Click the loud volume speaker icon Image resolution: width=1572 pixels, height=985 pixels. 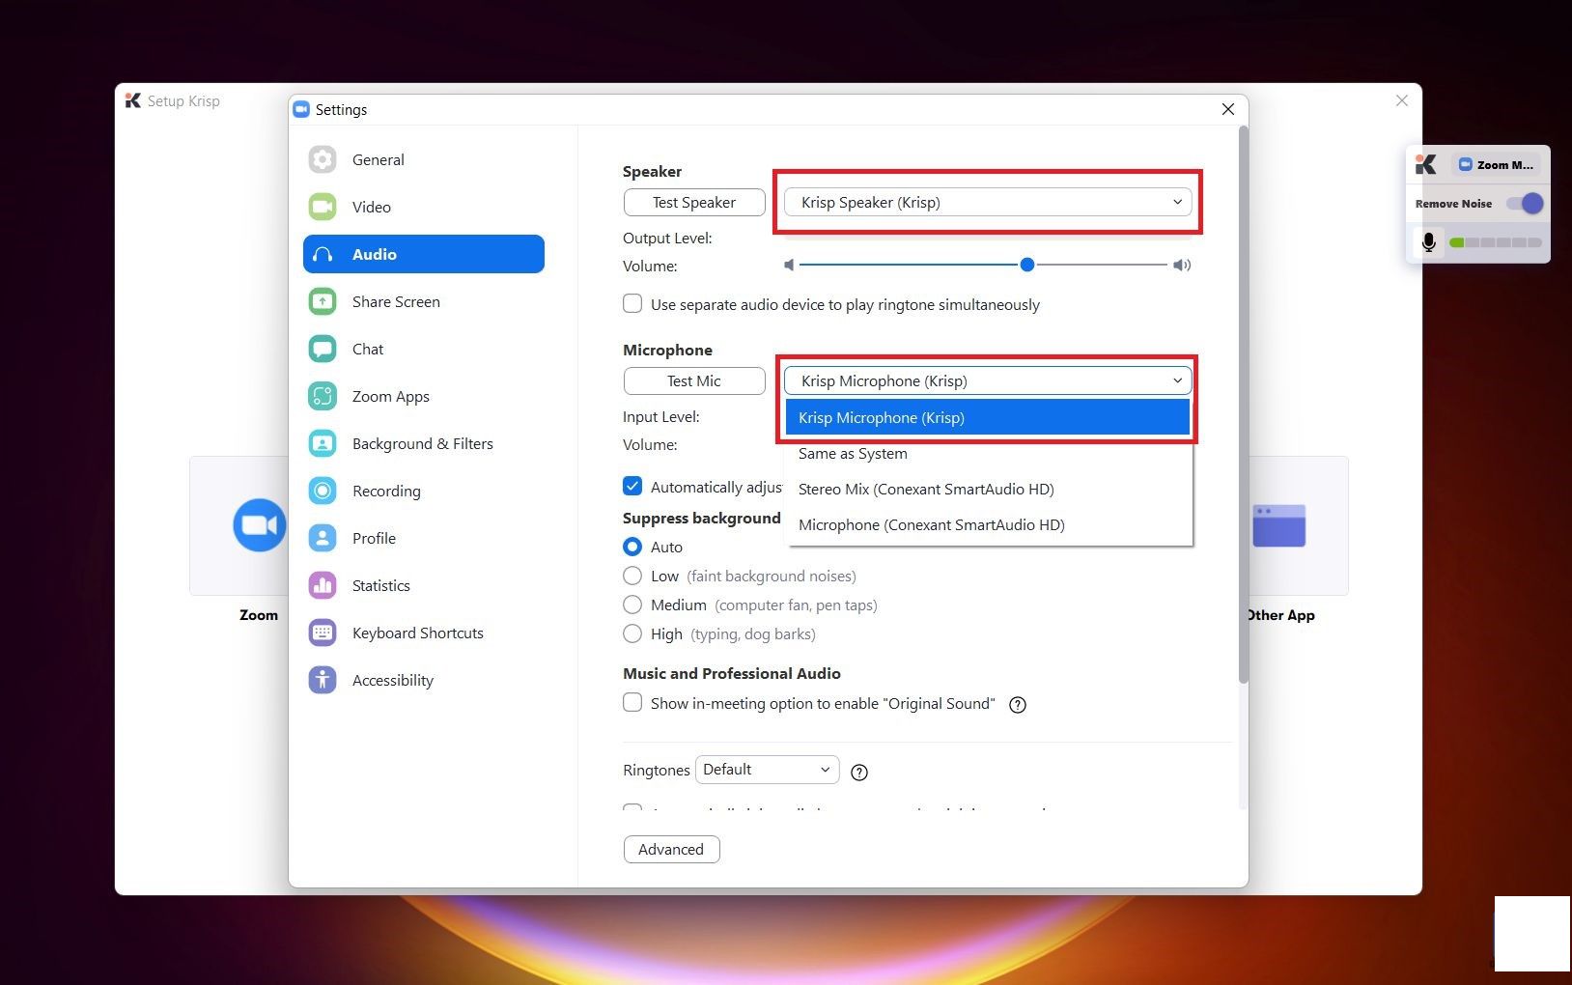point(1182,265)
